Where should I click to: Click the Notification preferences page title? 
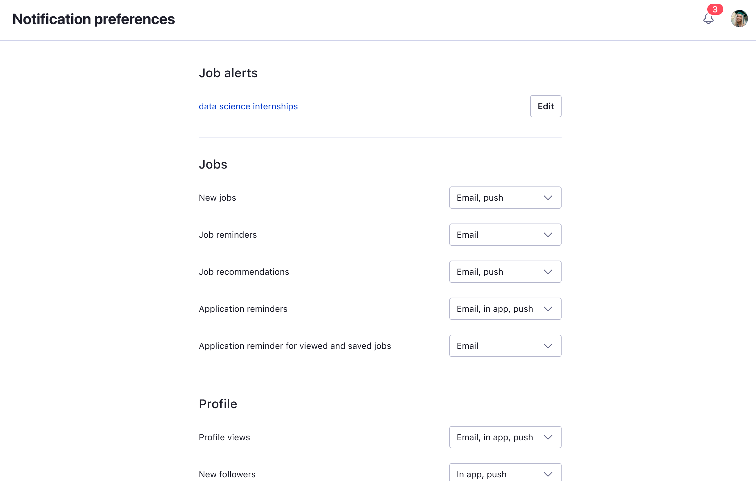[93, 19]
